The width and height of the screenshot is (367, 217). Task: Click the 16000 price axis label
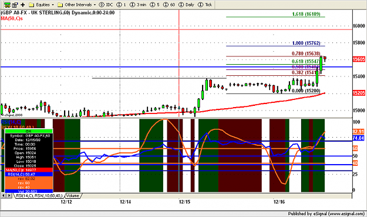(359, 26)
